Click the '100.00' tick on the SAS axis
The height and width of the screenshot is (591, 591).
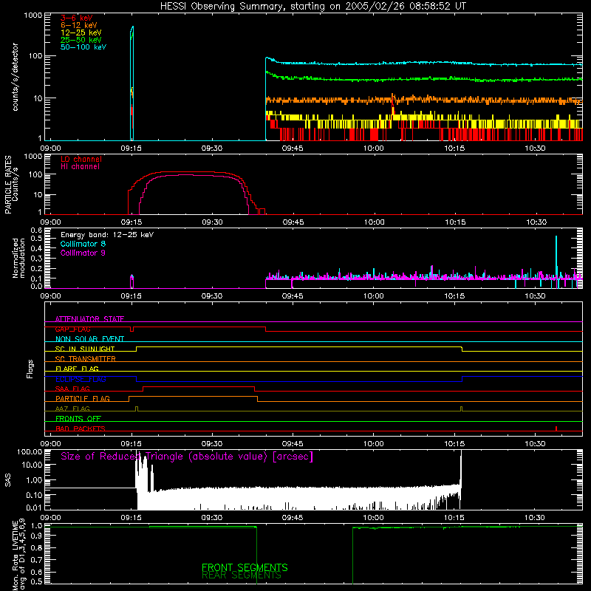(x=30, y=452)
